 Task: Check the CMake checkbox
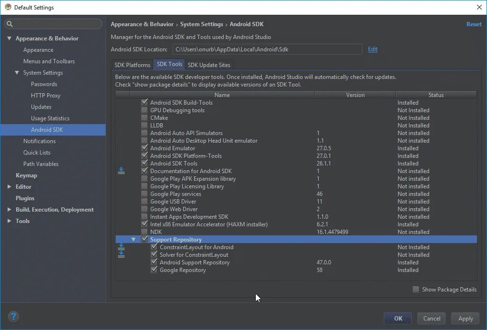[x=145, y=117]
